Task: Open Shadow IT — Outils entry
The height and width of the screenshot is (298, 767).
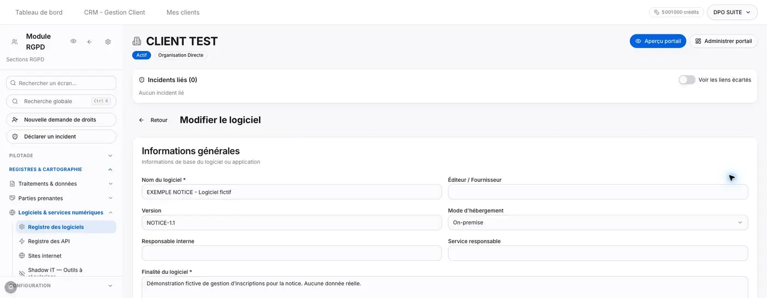Action: coord(66,273)
